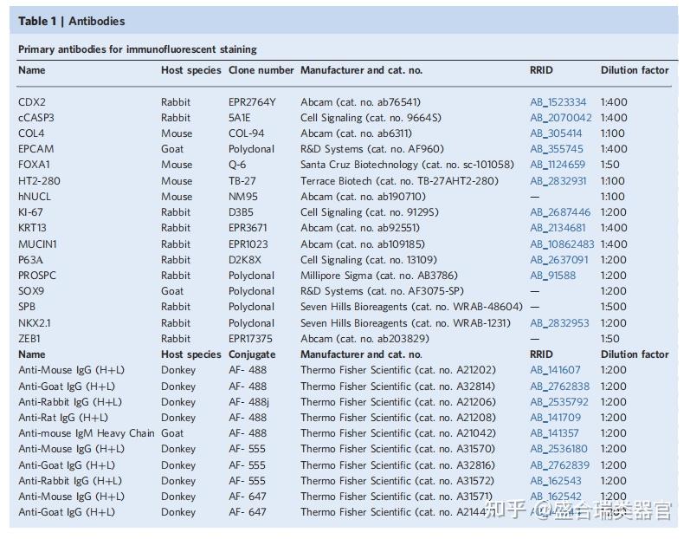Click the AB_2637091 link for P63A

point(559,260)
